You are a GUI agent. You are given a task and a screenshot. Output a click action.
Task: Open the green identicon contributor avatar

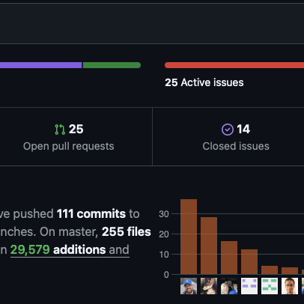(270, 286)
